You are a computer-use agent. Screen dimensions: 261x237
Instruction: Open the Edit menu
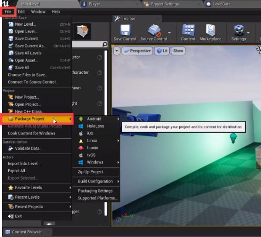click(21, 12)
